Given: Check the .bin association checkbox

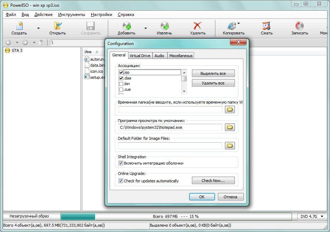Looking at the screenshot, I should (121, 84).
